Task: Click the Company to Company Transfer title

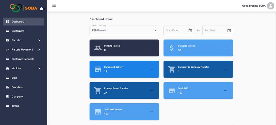Action: pos(194,67)
